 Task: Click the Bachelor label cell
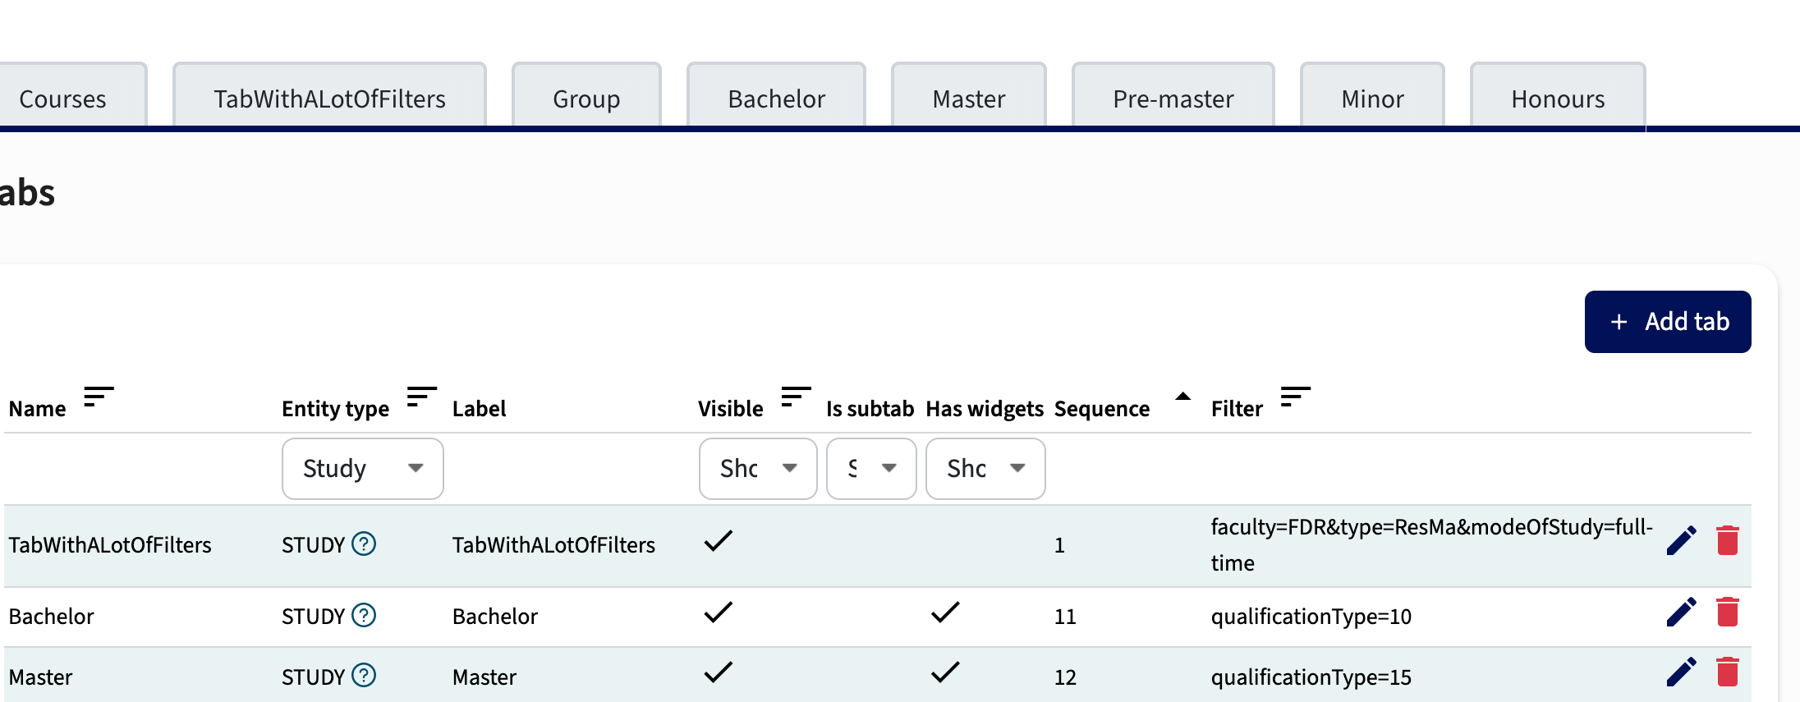pos(495,617)
